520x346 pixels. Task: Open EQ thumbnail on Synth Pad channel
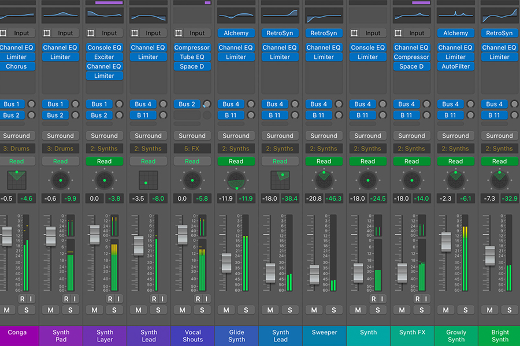(60, 15)
